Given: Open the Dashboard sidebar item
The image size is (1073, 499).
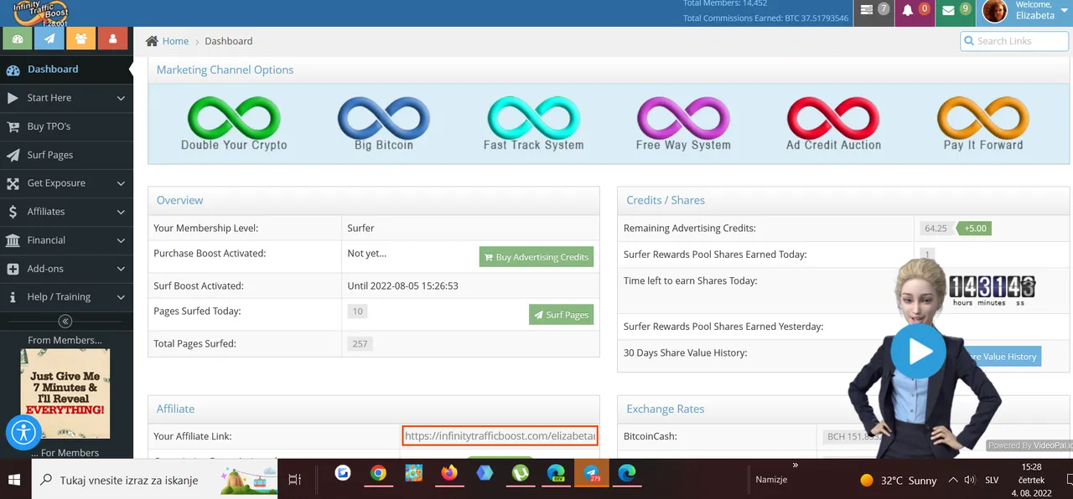Looking at the screenshot, I should 66,69.
